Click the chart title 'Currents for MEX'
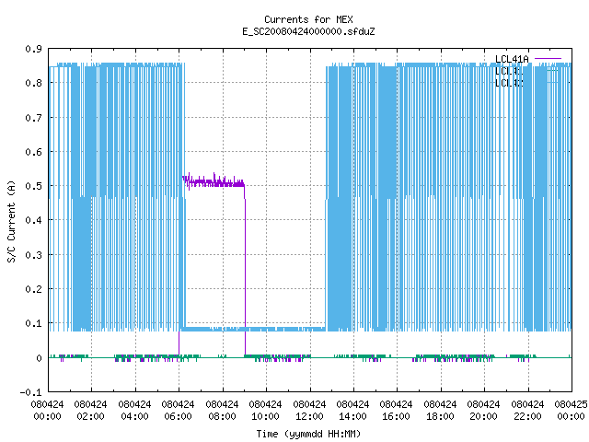This screenshot has width=589, height=442. (x=308, y=19)
